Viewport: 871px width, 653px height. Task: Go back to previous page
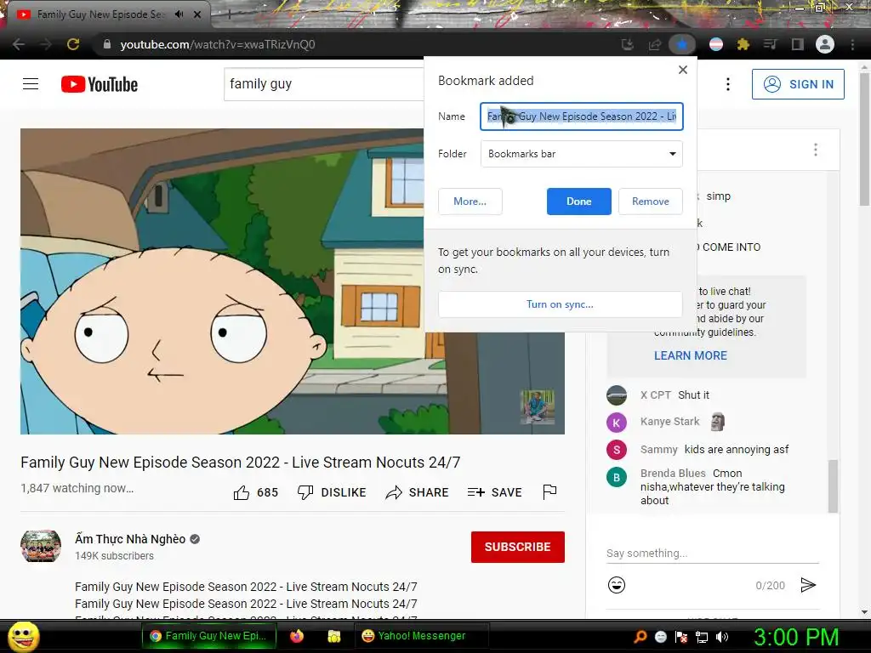(19, 44)
